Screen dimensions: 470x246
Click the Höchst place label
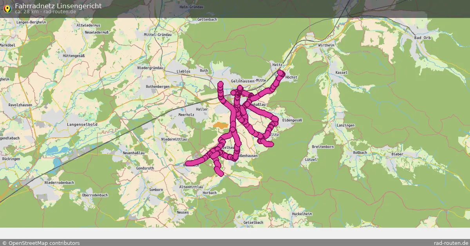[x=292, y=77]
